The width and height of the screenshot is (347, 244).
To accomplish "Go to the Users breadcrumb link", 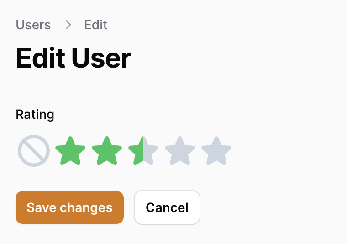I will (33, 25).
